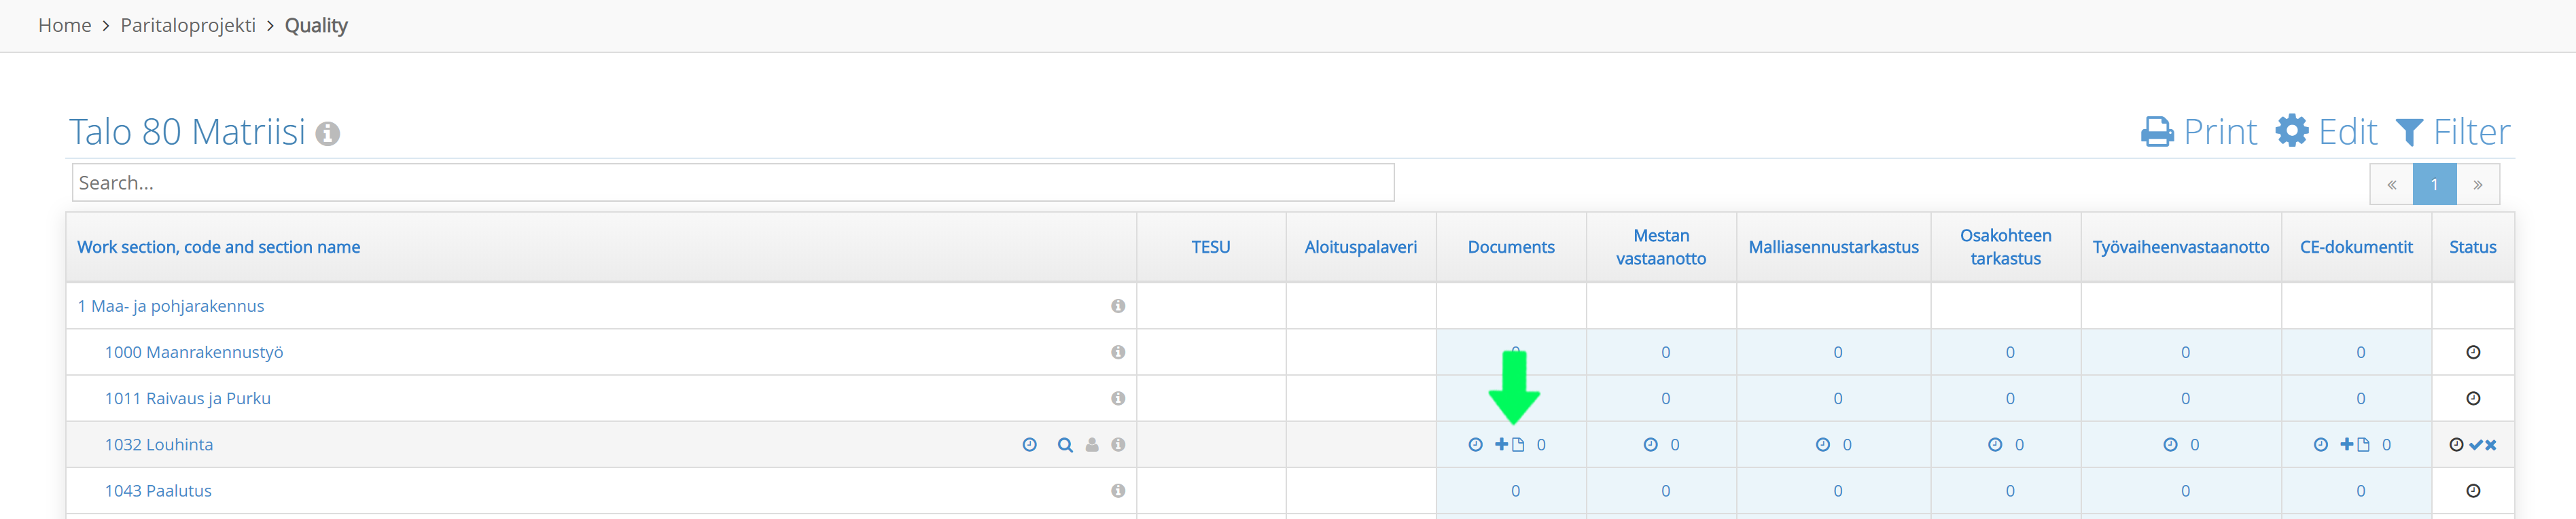Screen dimensions: 2576x519
Task: Click 0 in Paalutus CE-dokumentit cell
Action: pyautogui.click(x=2361, y=491)
